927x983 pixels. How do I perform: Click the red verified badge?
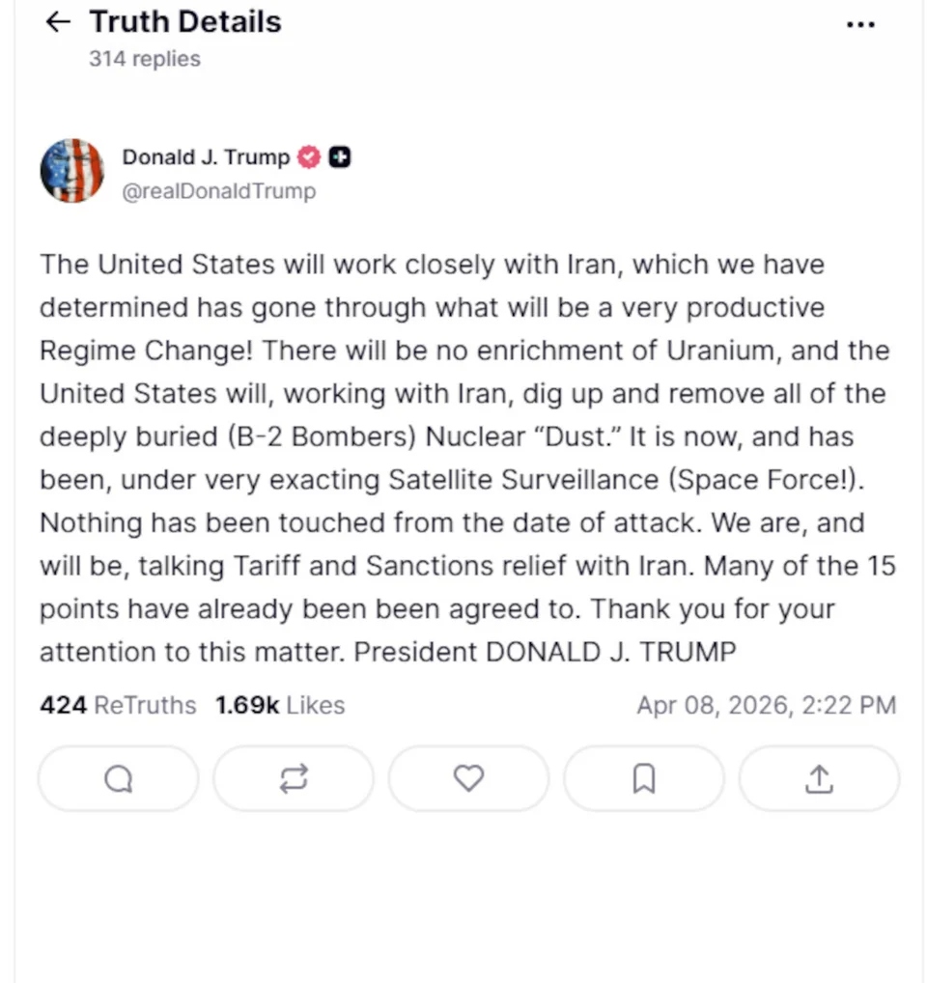(308, 156)
